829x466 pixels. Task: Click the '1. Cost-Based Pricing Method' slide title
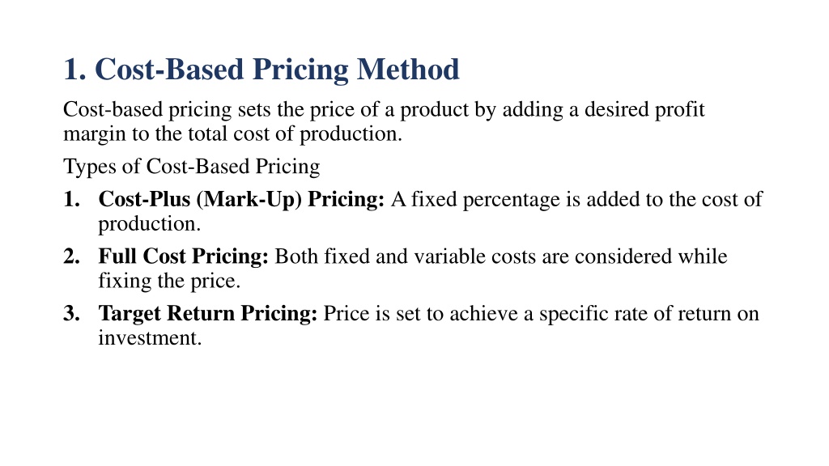coord(261,70)
